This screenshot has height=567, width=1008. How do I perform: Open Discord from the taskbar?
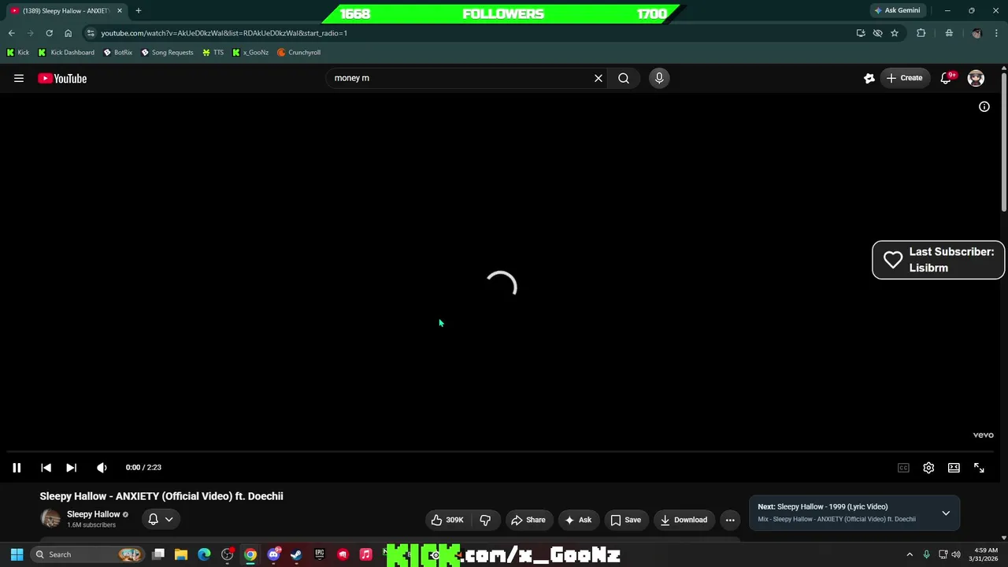[273, 554]
